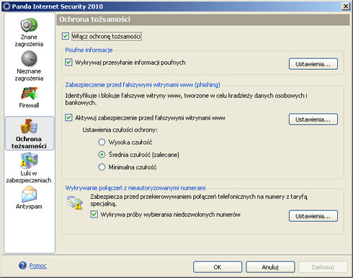Choose Minimalna czułość radio option
The height and width of the screenshot is (278, 353).
(102, 167)
